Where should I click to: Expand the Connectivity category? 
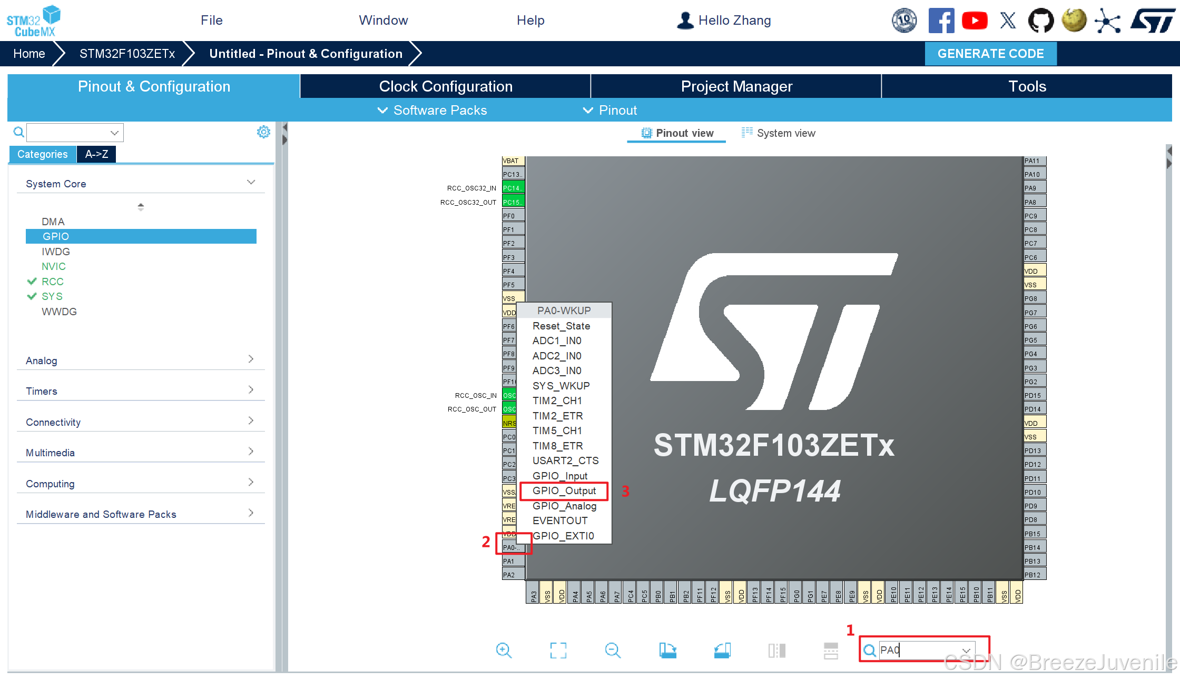(140, 422)
